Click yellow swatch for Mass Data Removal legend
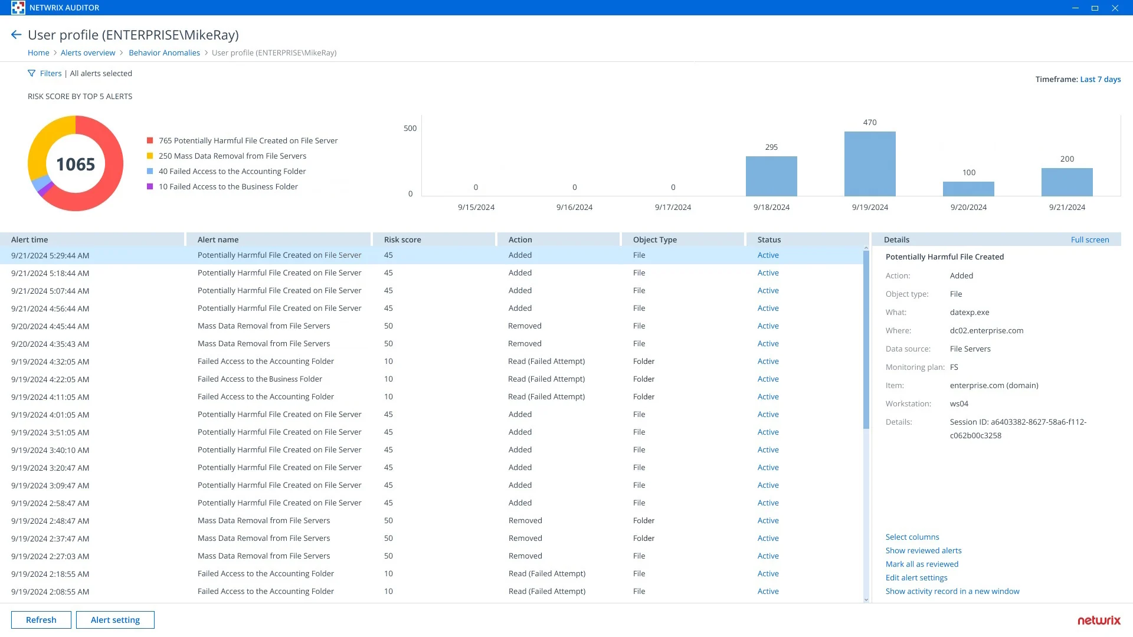 click(150, 156)
